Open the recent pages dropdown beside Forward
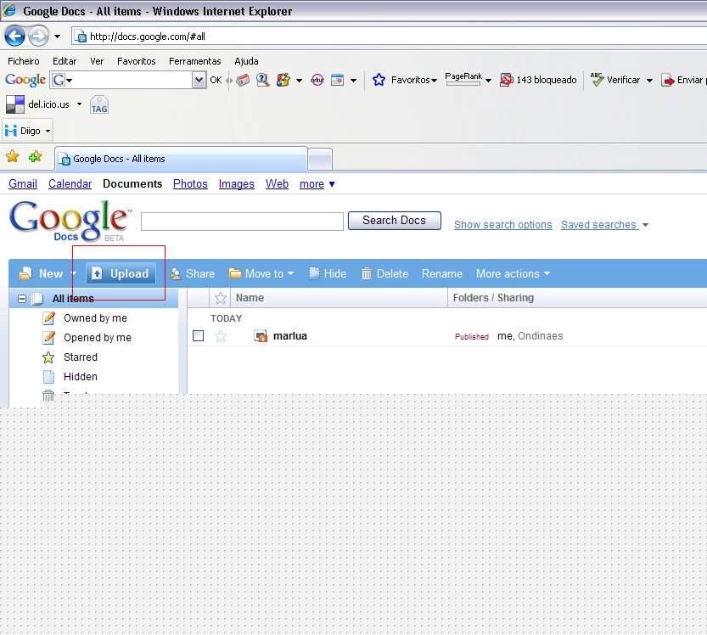The width and height of the screenshot is (707, 635). point(57,37)
